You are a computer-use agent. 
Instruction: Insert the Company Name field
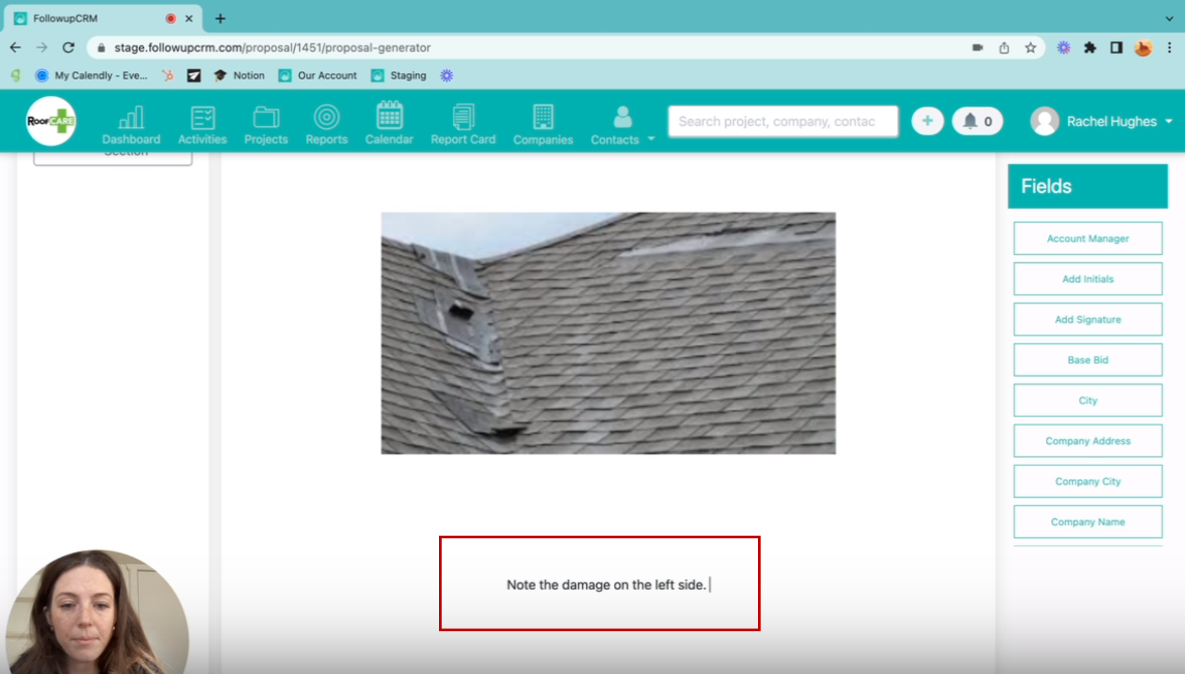(1087, 521)
